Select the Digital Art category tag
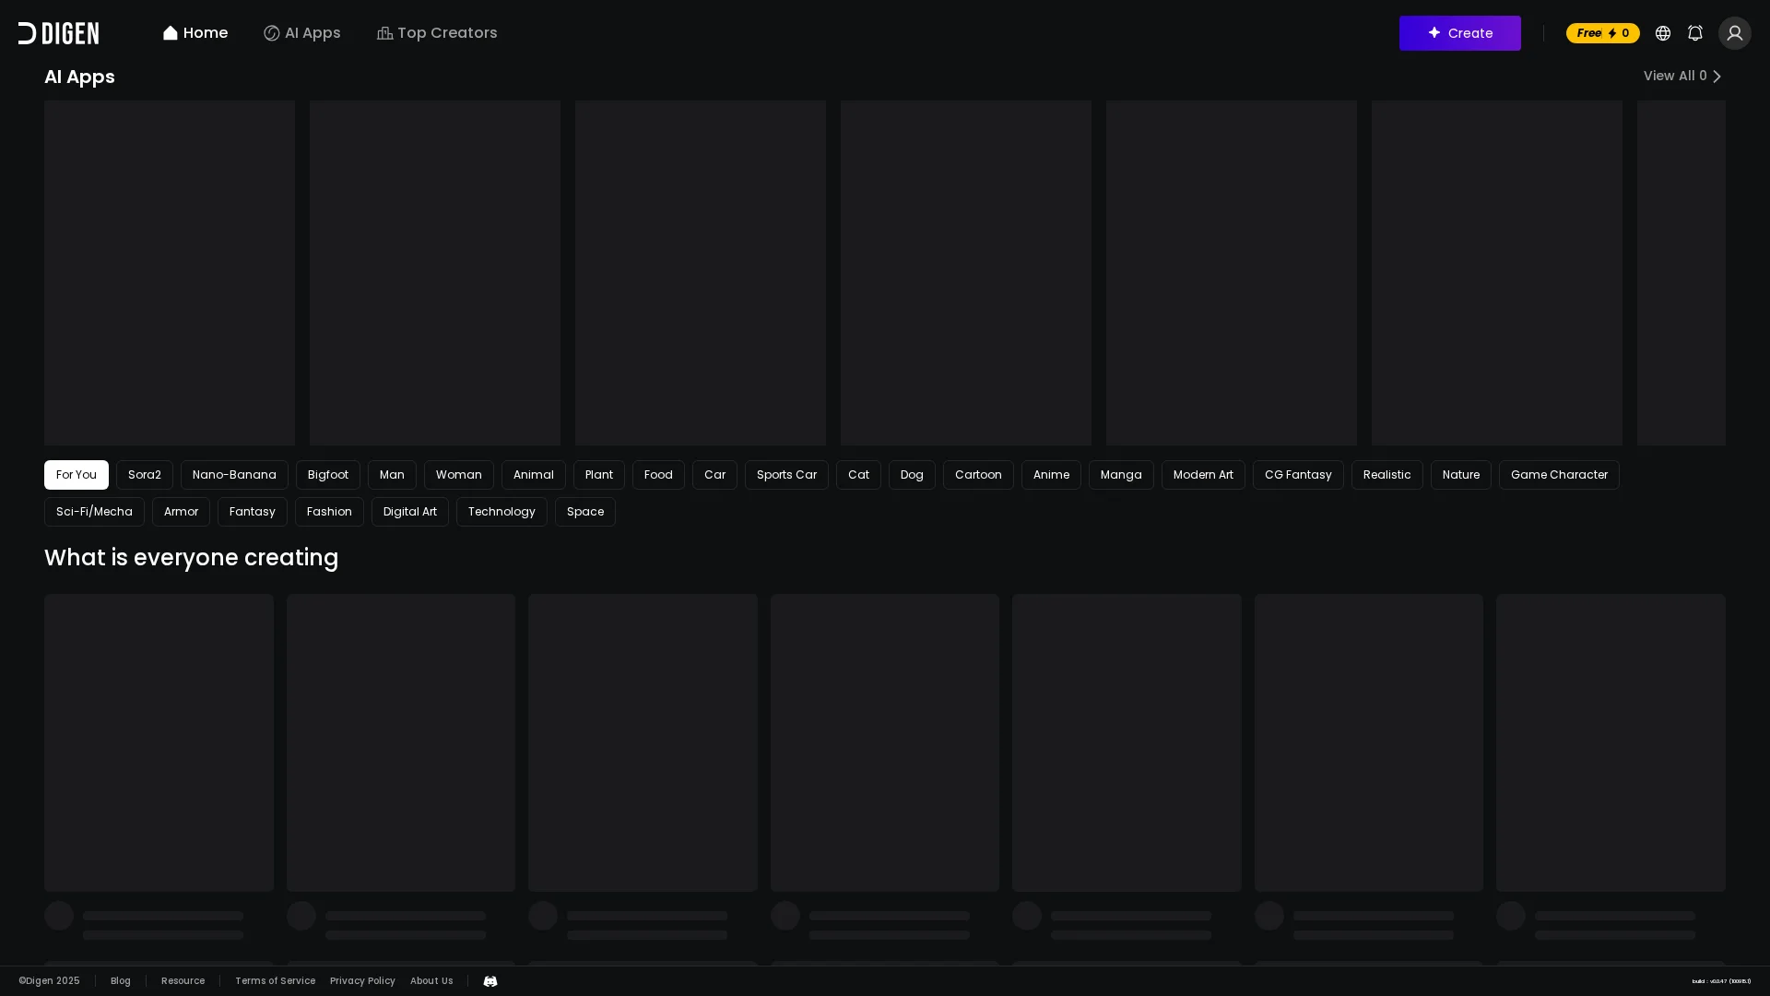 point(409,512)
